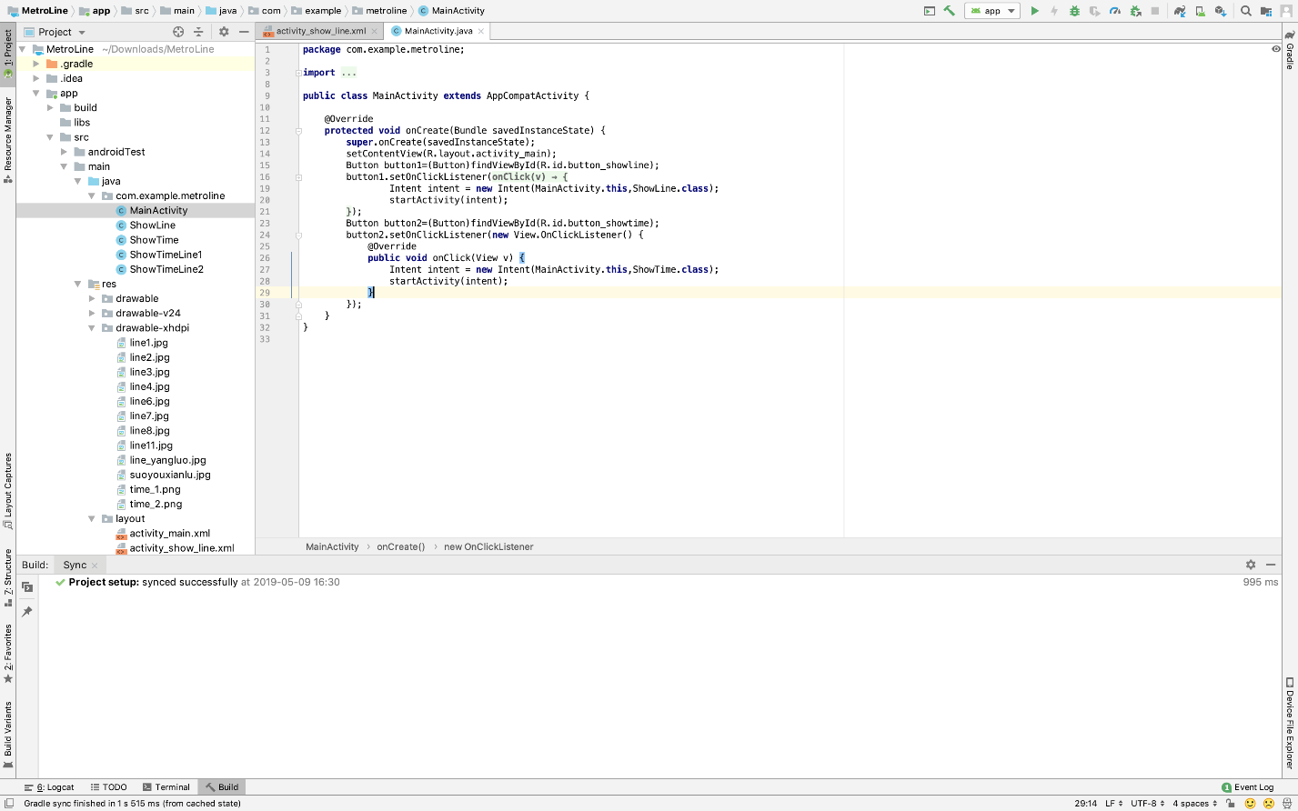Open the AVD Manager device icon
This screenshot has width=1298, height=811.
1200,11
